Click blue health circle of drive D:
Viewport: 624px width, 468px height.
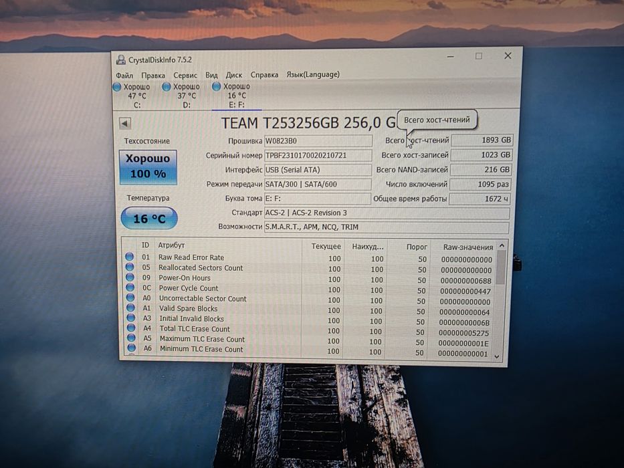tap(167, 86)
